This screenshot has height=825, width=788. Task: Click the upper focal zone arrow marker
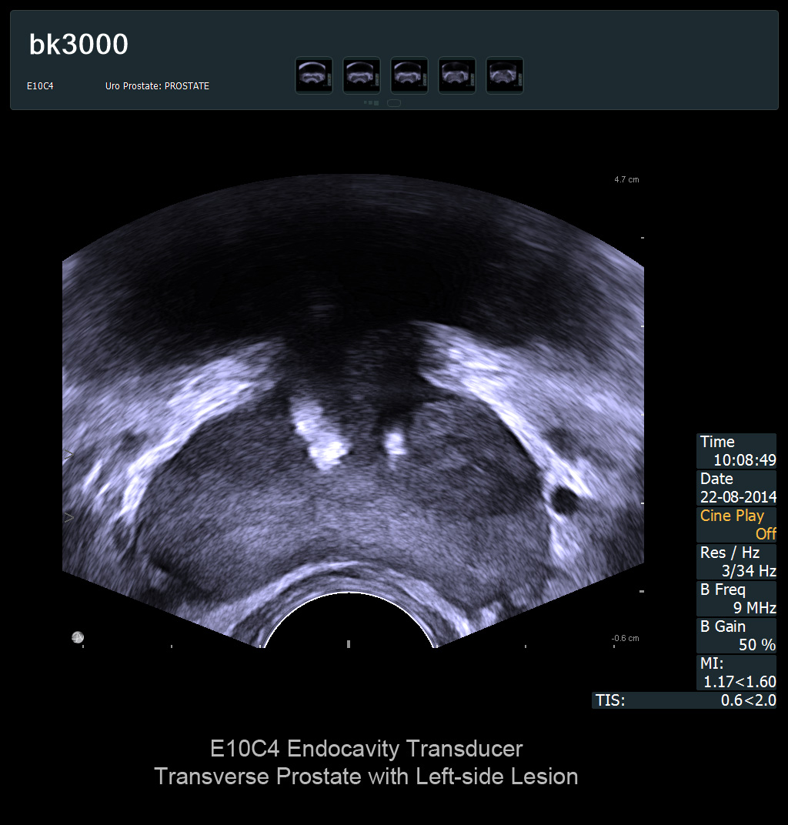[x=68, y=455]
